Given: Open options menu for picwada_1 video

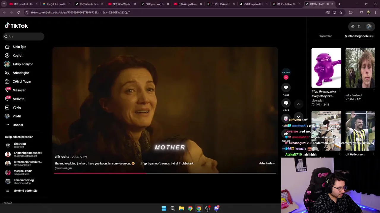Looking at the screenshot, I should (340, 91).
